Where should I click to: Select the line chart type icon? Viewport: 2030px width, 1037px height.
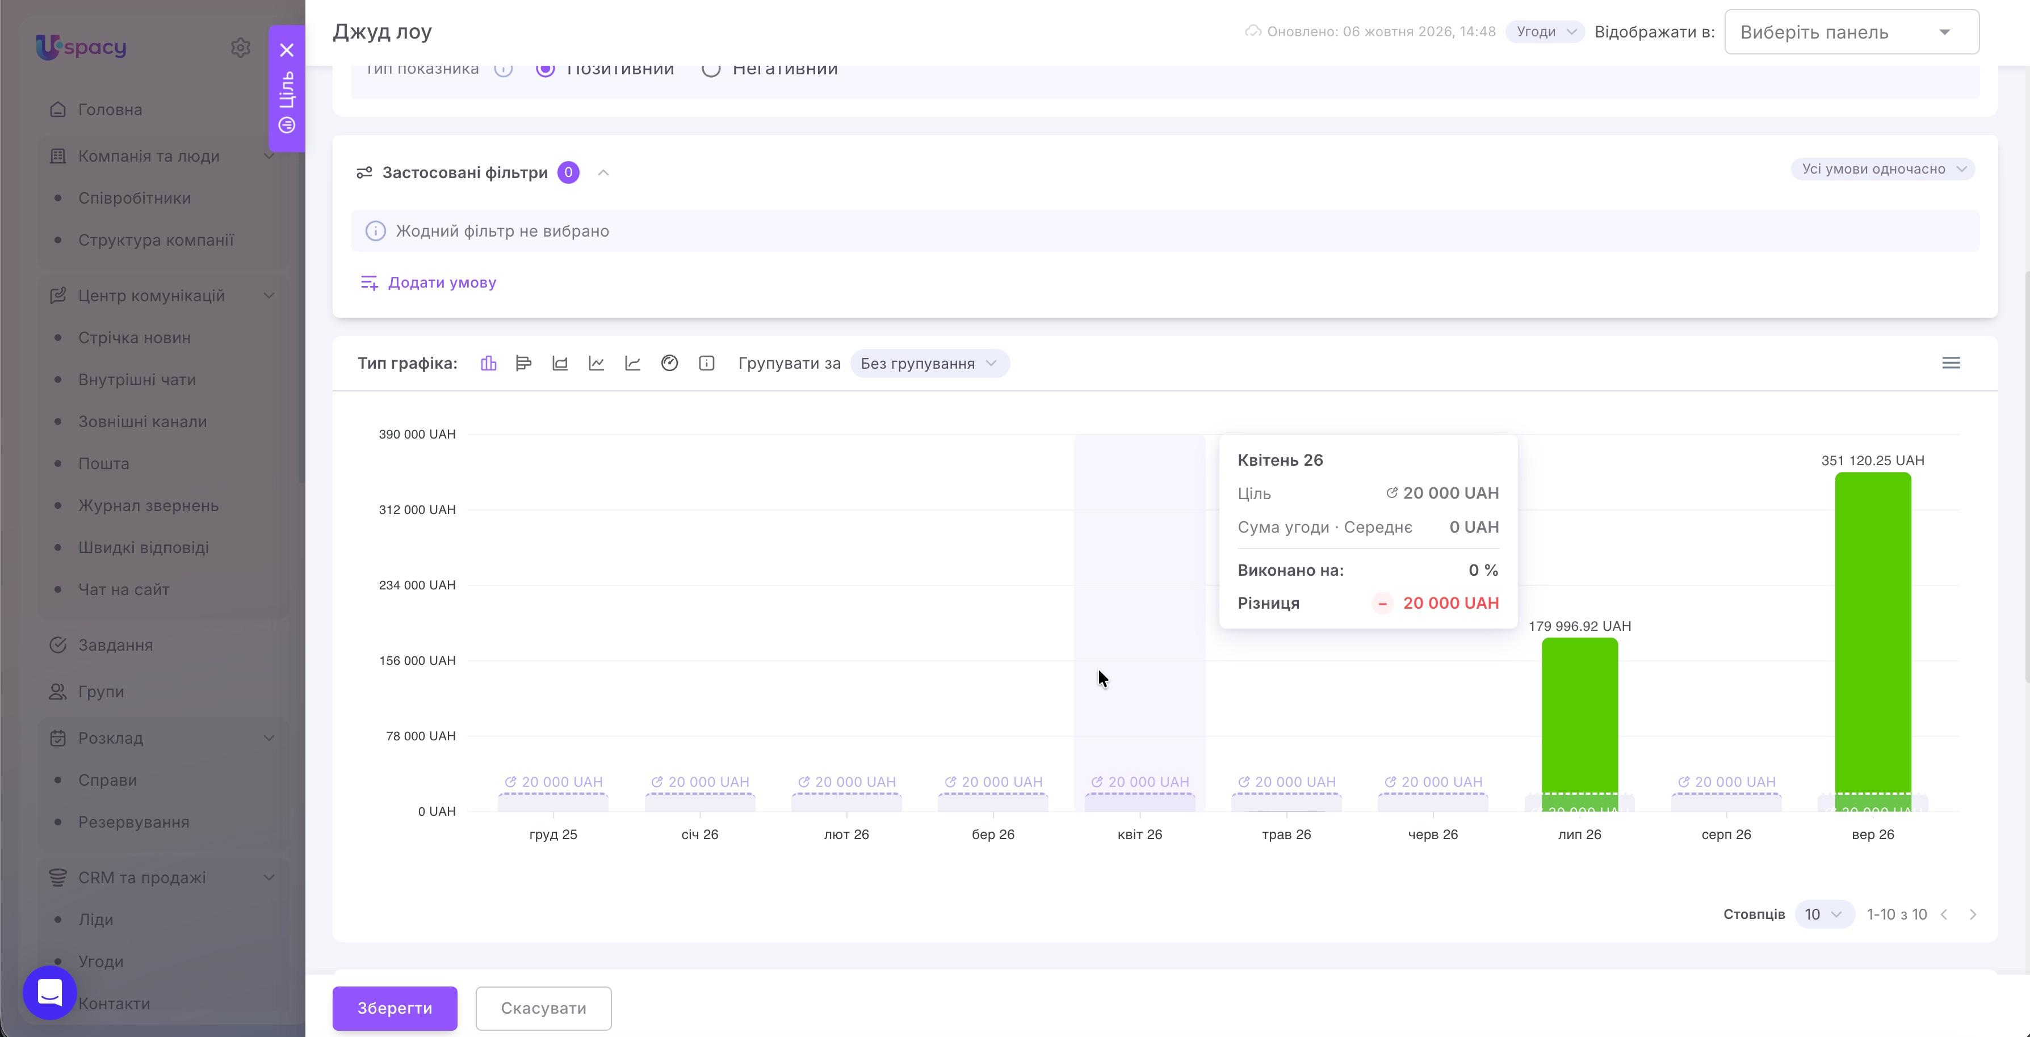pos(597,363)
